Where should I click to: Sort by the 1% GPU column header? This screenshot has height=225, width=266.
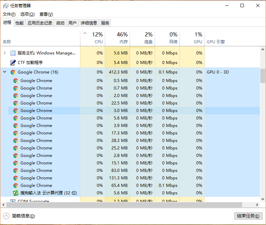[x=192, y=38]
